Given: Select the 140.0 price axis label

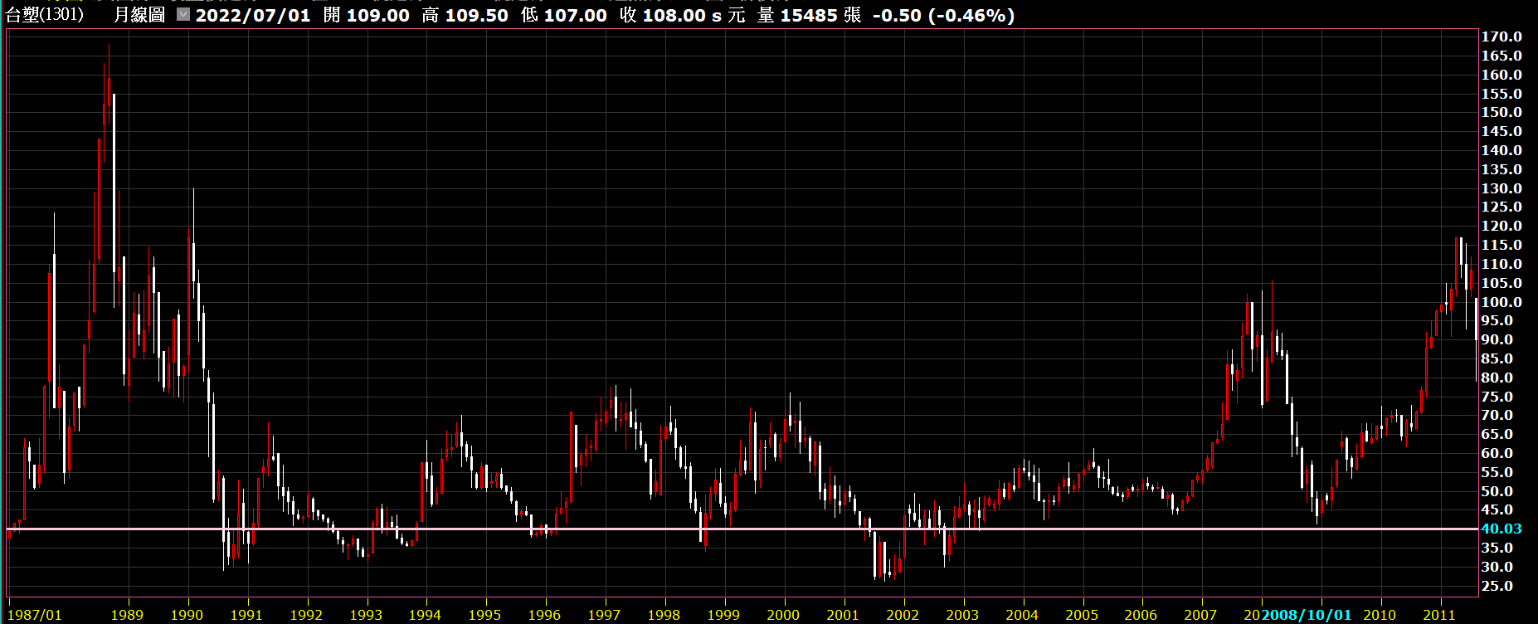Looking at the screenshot, I should [x=1501, y=150].
